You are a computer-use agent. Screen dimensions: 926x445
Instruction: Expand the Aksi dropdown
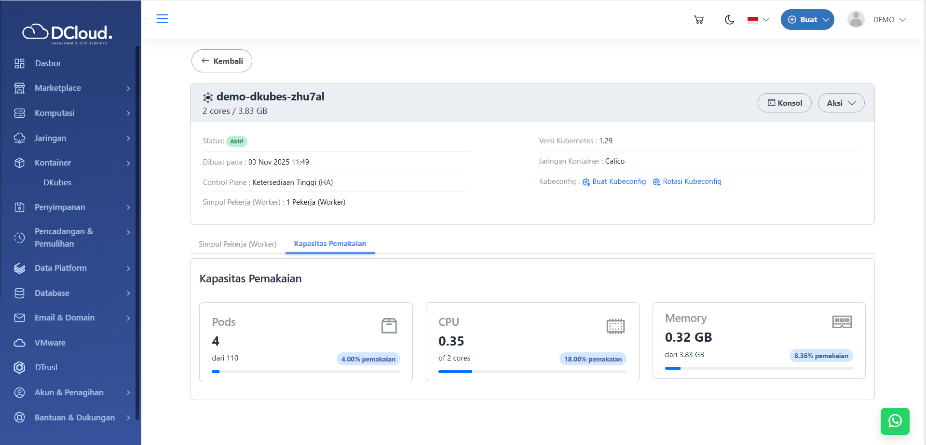point(841,103)
